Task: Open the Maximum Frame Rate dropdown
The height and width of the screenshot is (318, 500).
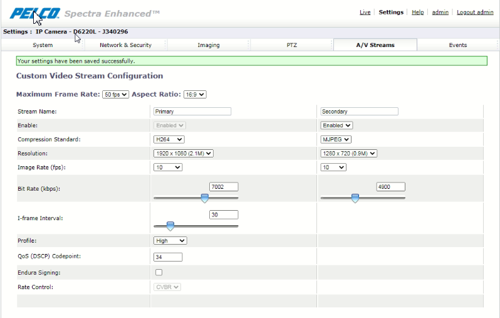Action: coord(115,95)
